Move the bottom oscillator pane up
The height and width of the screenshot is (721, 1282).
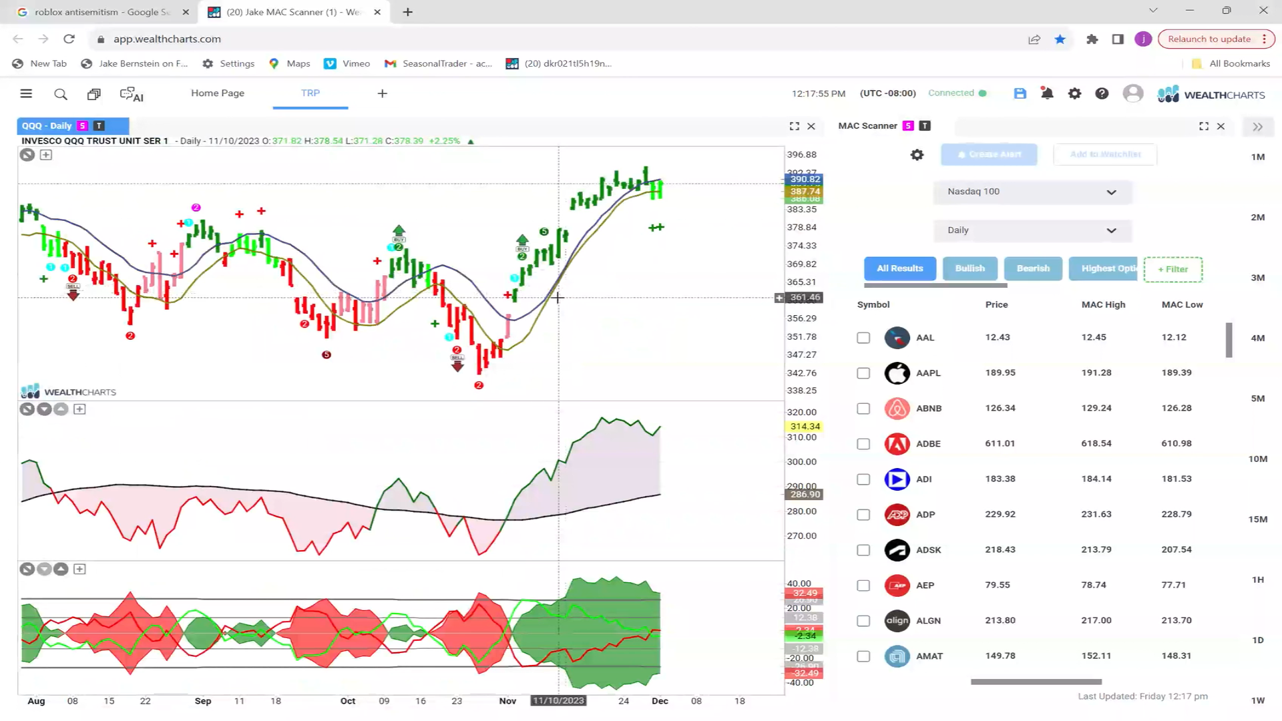pos(61,569)
